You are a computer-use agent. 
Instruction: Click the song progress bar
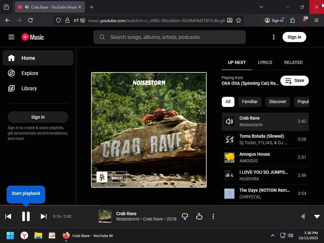[x=162, y=205]
